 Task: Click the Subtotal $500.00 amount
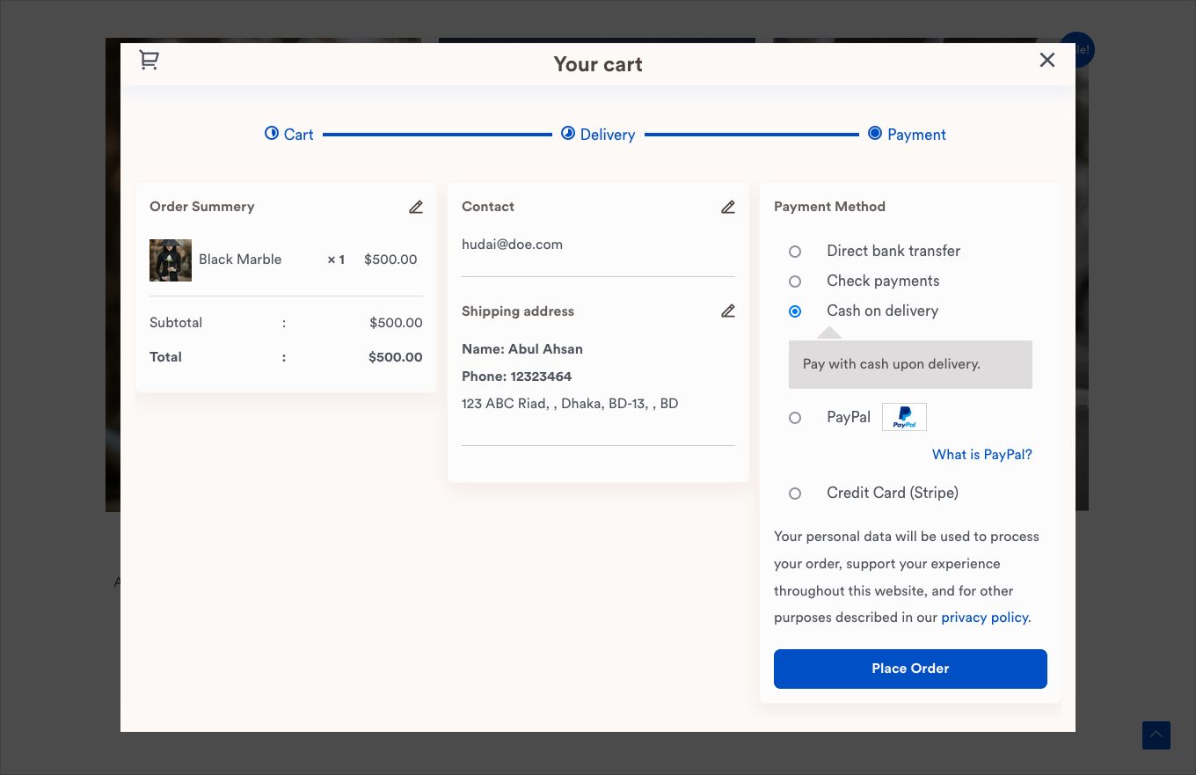[x=396, y=323]
